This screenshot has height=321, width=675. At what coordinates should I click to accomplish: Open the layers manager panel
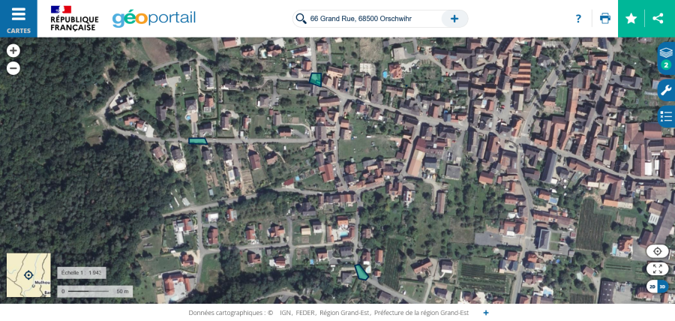pyautogui.click(x=665, y=58)
